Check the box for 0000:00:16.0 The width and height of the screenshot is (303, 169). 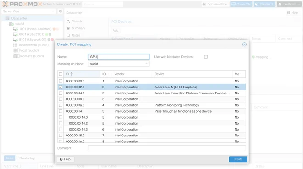coord(61,136)
